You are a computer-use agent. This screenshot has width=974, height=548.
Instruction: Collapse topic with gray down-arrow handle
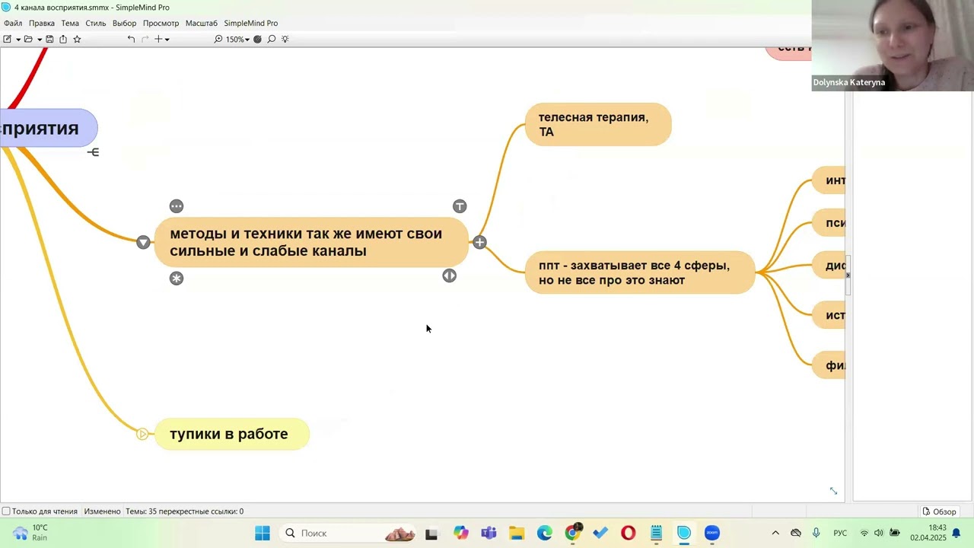tap(143, 242)
